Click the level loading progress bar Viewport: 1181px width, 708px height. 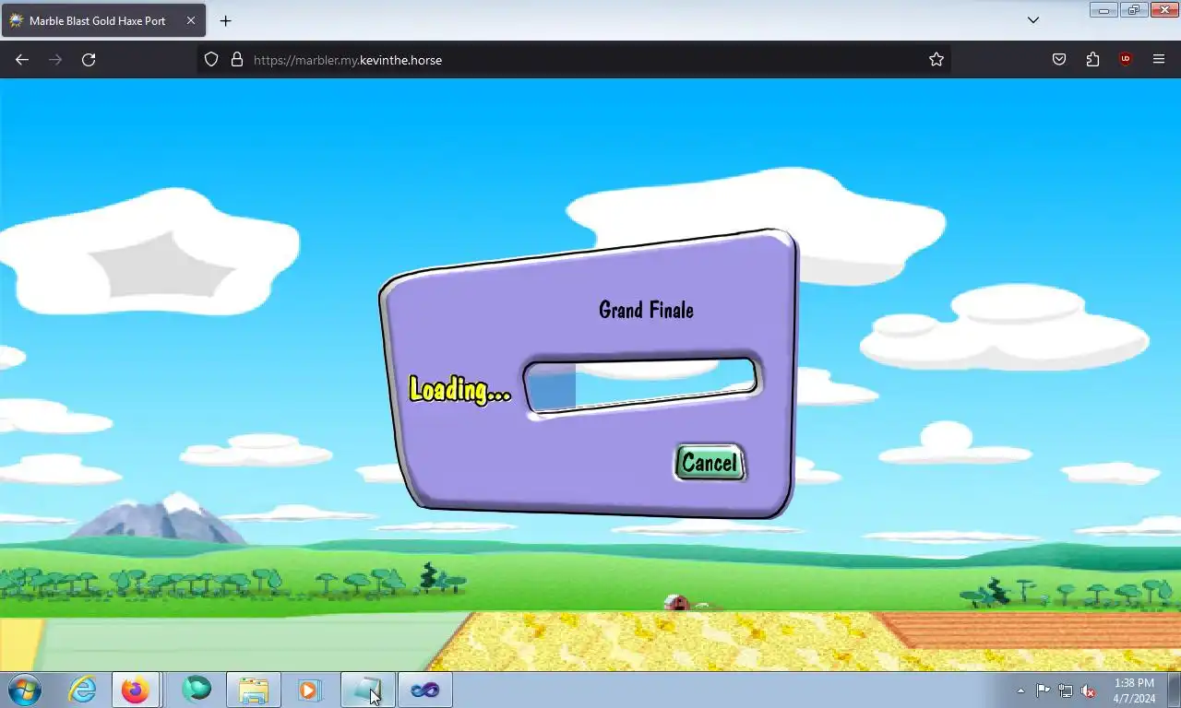tap(641, 385)
